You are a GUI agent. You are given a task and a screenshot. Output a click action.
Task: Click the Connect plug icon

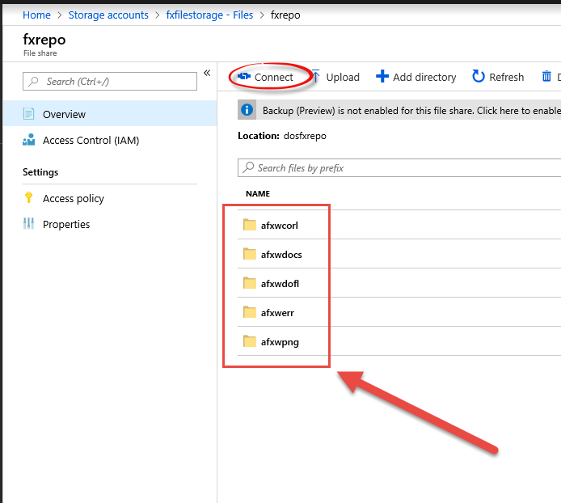244,76
